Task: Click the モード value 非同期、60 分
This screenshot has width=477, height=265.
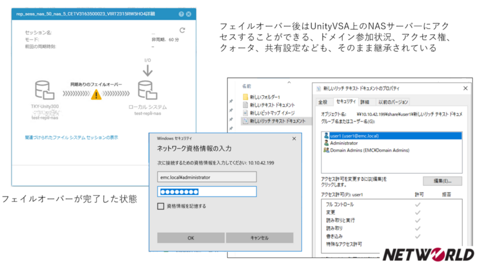Action: 165,40
